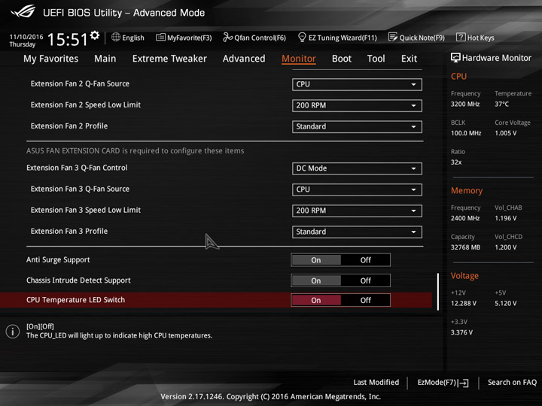This screenshot has height=406, width=542.
Task: Open Extension Fan 2 Q-Fan Source dropdown
Action: pos(357,84)
